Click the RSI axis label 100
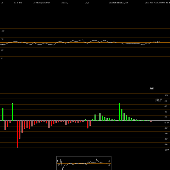The image size is (170, 170). (3, 31)
